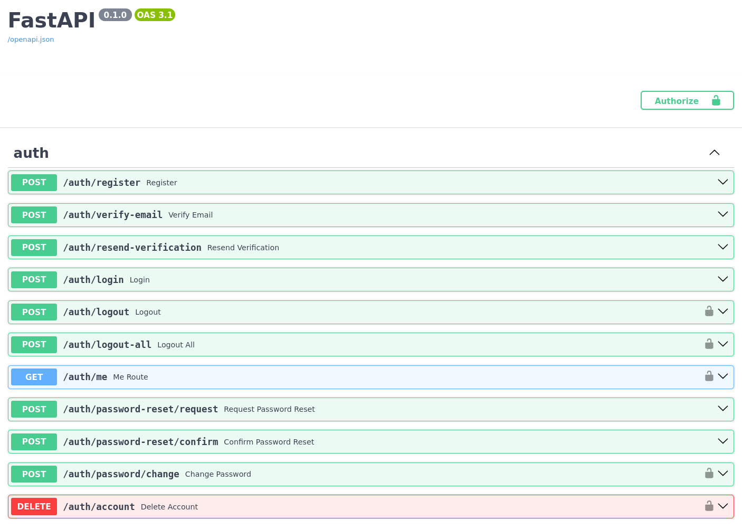The width and height of the screenshot is (742, 529).
Task: Click the /auth/password-reset/confirm path text
Action: point(140,442)
